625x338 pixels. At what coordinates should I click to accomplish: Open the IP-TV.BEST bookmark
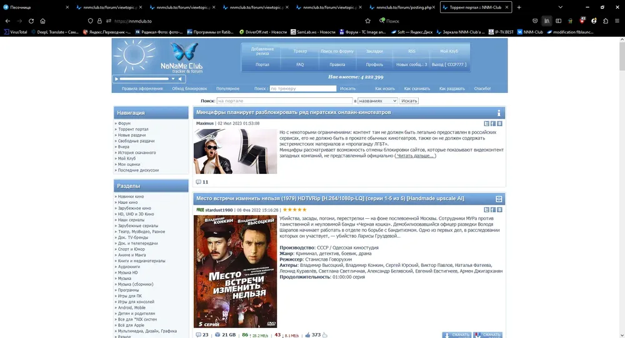501,32
